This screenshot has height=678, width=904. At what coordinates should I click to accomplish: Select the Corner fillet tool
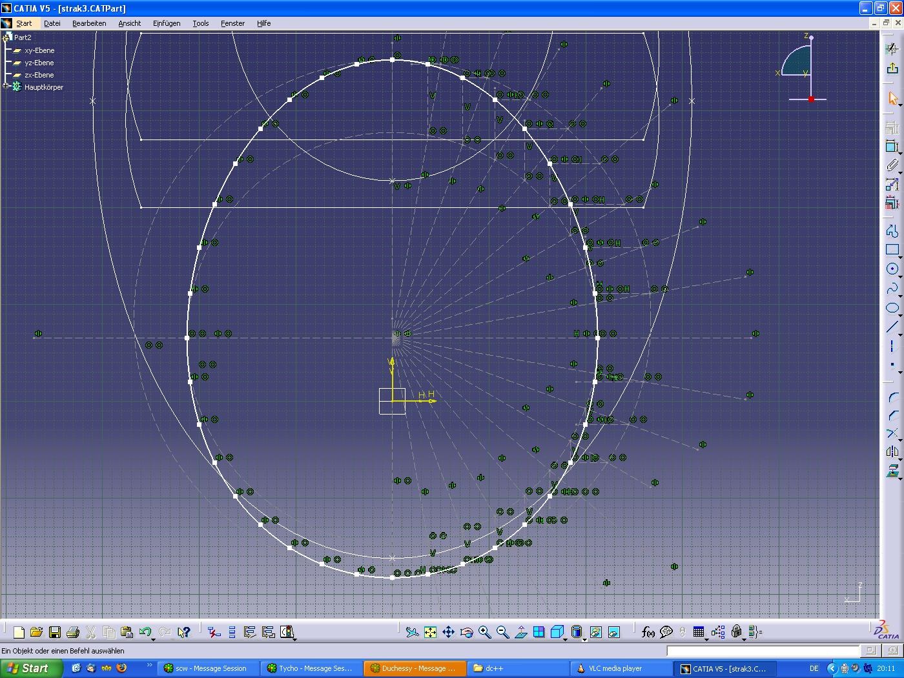(x=892, y=396)
